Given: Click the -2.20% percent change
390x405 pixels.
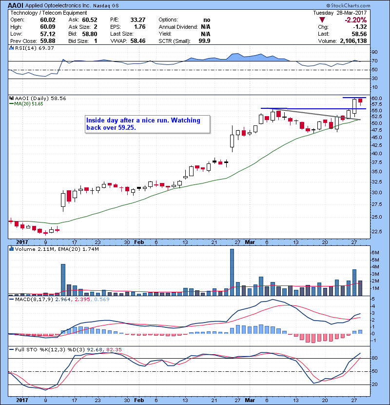Looking at the screenshot, I should tap(356, 20).
